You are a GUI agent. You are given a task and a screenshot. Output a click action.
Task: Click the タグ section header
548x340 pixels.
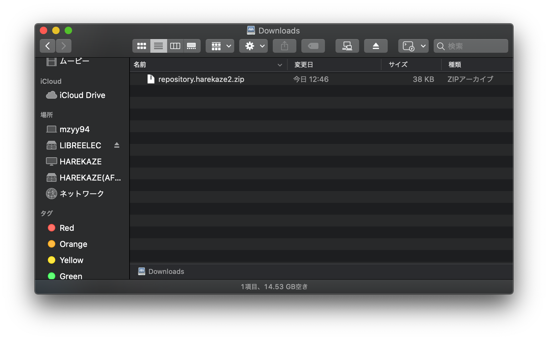47,213
